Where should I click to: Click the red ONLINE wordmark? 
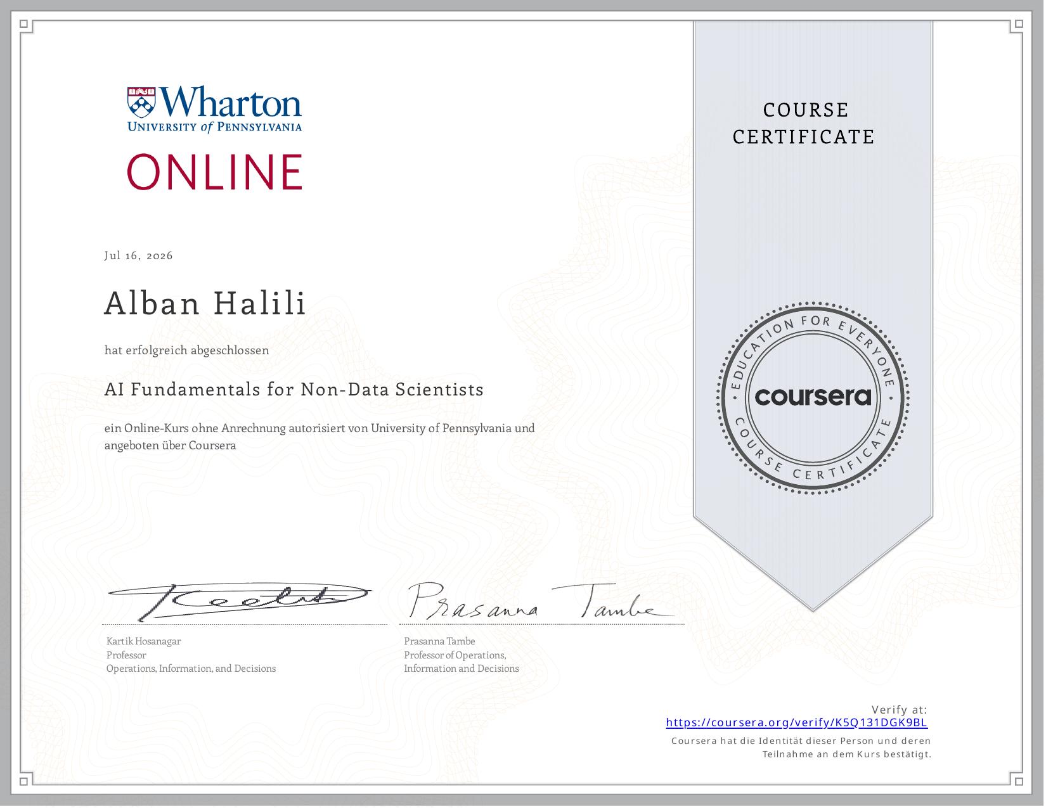[215, 172]
